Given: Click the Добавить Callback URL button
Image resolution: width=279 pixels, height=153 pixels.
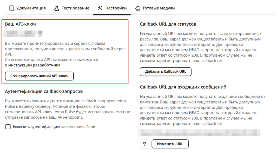Looking at the screenshot, I should (166, 72).
